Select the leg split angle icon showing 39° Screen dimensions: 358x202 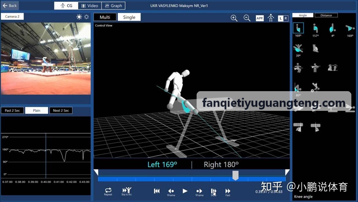298,48
